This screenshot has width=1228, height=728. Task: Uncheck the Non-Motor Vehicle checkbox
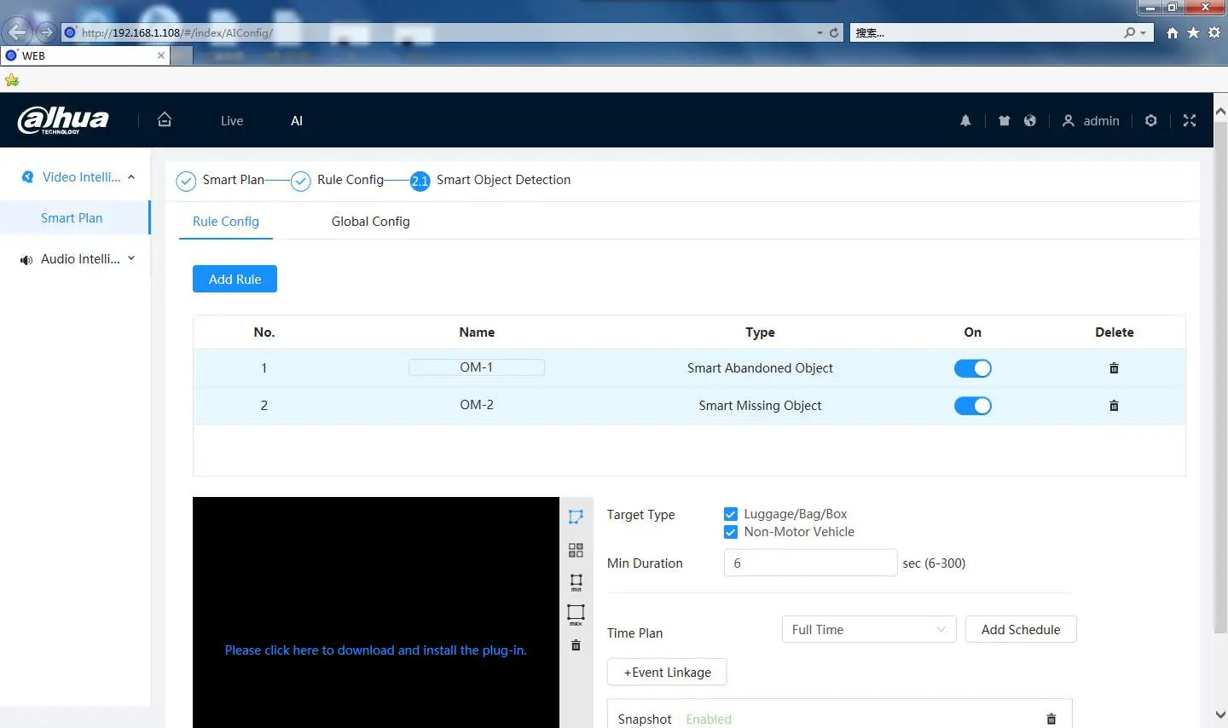click(731, 532)
